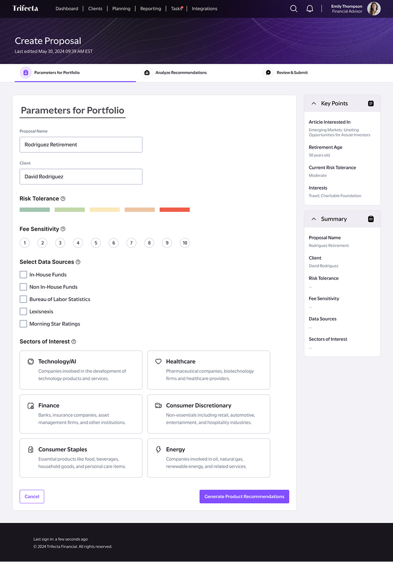393x562 pixels.
Task: Show Fee Sensitivity help icon
Action: (x=63, y=229)
